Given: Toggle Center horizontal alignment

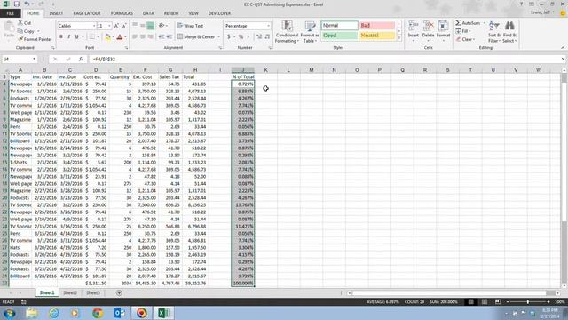Looking at the screenshot, I should coord(143,37).
